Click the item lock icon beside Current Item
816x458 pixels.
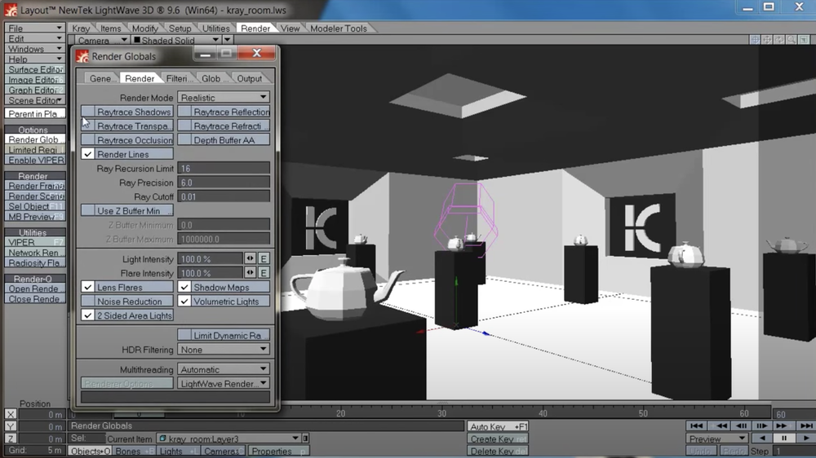(306, 438)
